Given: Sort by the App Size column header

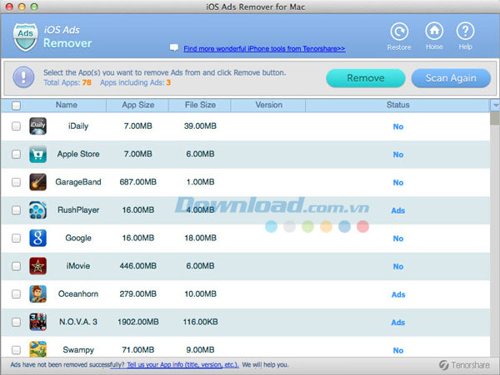Looking at the screenshot, I should coord(137,106).
